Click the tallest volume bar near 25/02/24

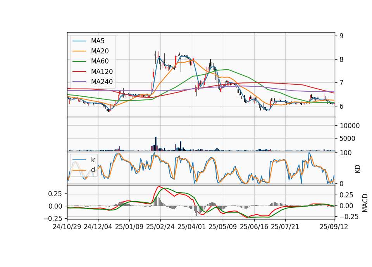pyautogui.click(x=156, y=144)
